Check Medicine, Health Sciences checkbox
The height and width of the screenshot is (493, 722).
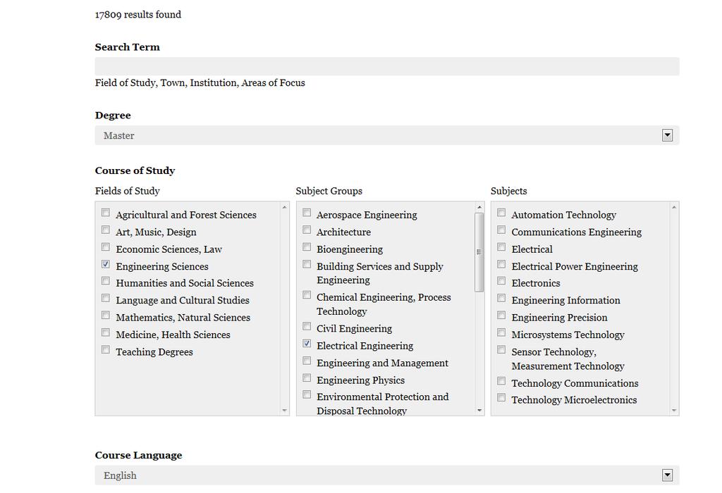coord(106,332)
